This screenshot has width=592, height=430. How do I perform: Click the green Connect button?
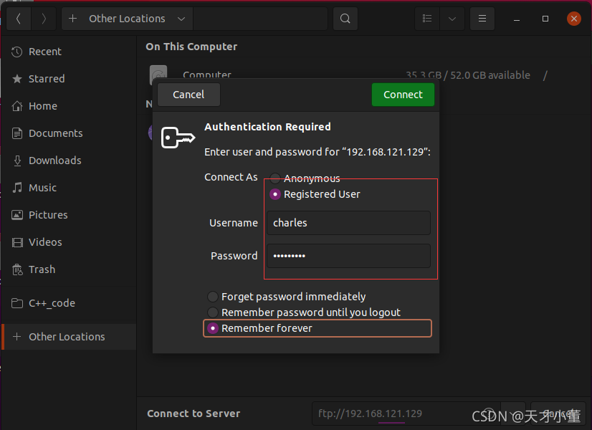(x=403, y=95)
